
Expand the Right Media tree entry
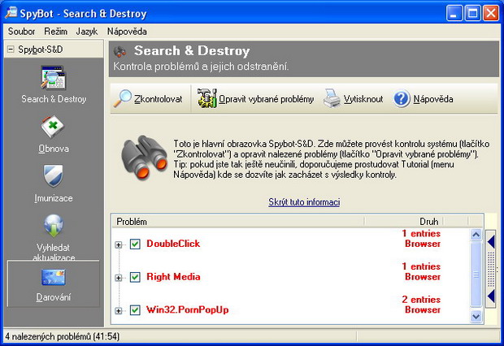click(x=119, y=278)
